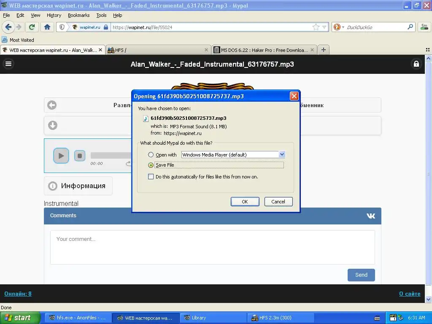The image size is (432, 324).
Task: Close the HFS / tab
Action: click(206, 50)
